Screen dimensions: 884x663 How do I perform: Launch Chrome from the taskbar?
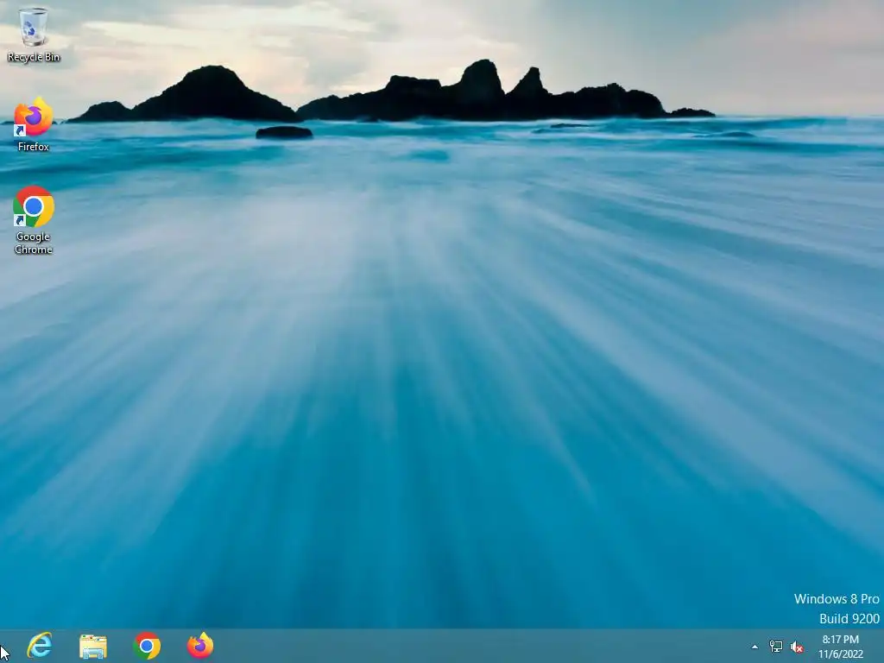(147, 646)
